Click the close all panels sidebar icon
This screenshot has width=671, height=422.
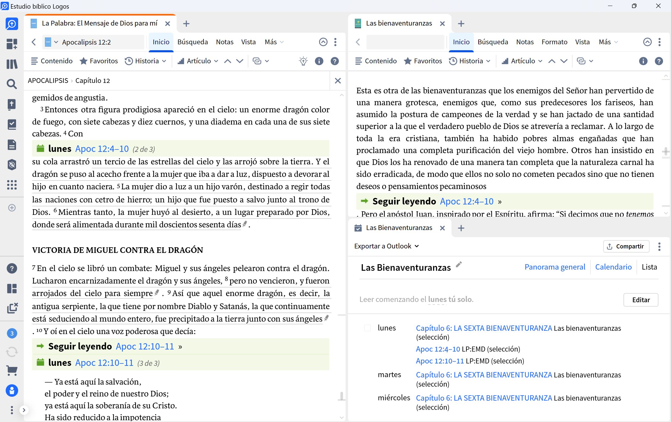12,308
